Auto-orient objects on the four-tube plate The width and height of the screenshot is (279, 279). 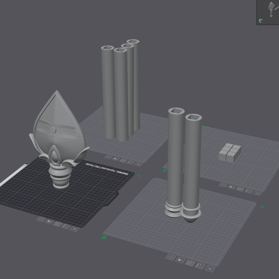pos(130,162)
